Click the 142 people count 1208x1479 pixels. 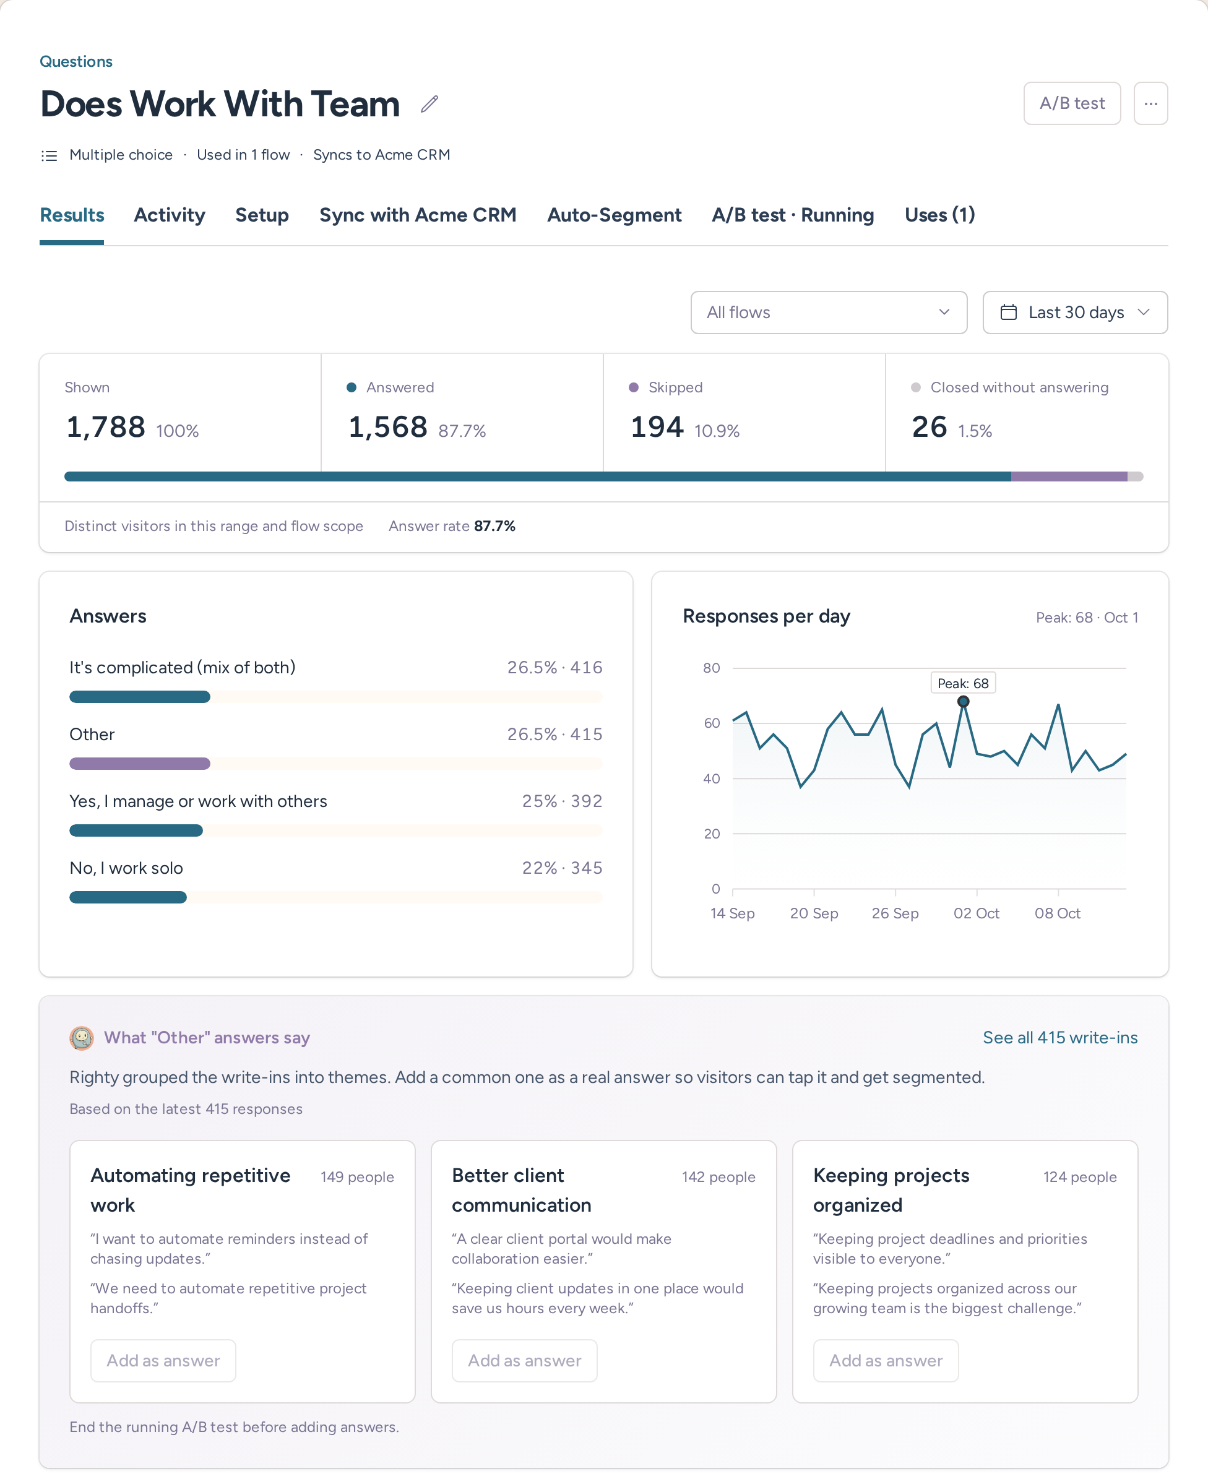point(718,1177)
